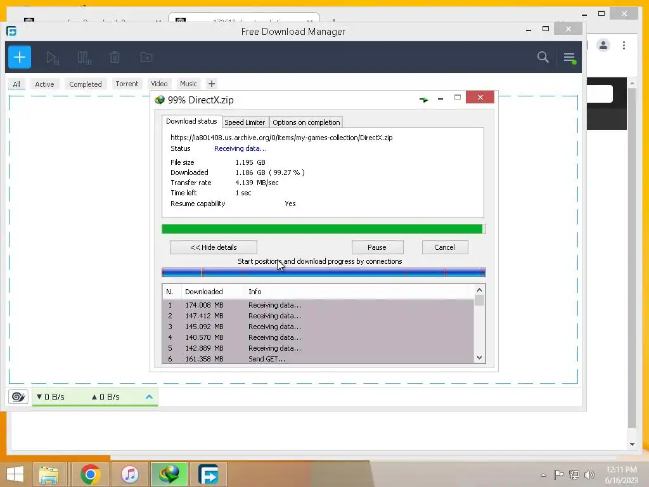Open Chrome's three-dot menu
Screen dimensions: 649x487
[624, 45]
